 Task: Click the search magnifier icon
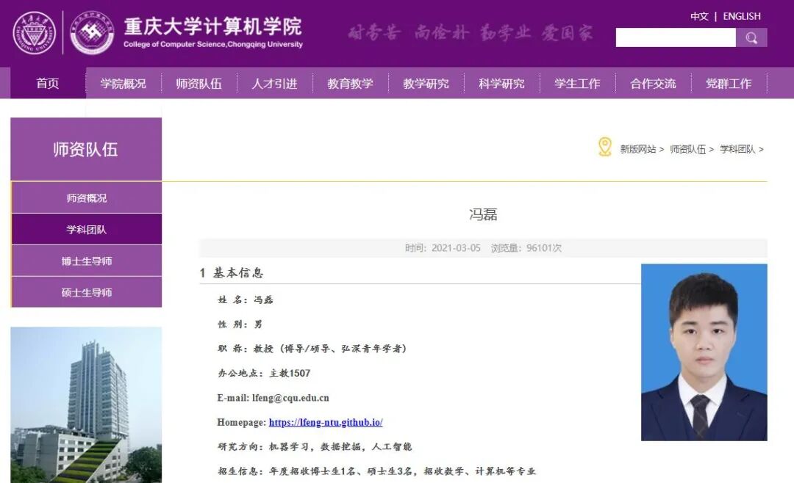point(751,37)
